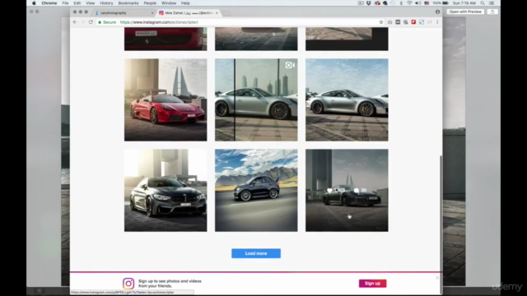Open the silver Porsche photo at right
Viewport: 527px width, 296px height.
pyautogui.click(x=347, y=100)
